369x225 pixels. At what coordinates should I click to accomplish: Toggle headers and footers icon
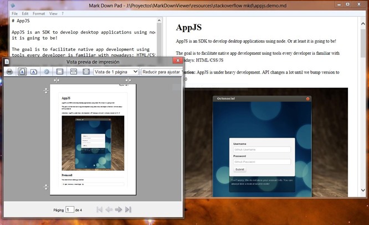pos(60,72)
